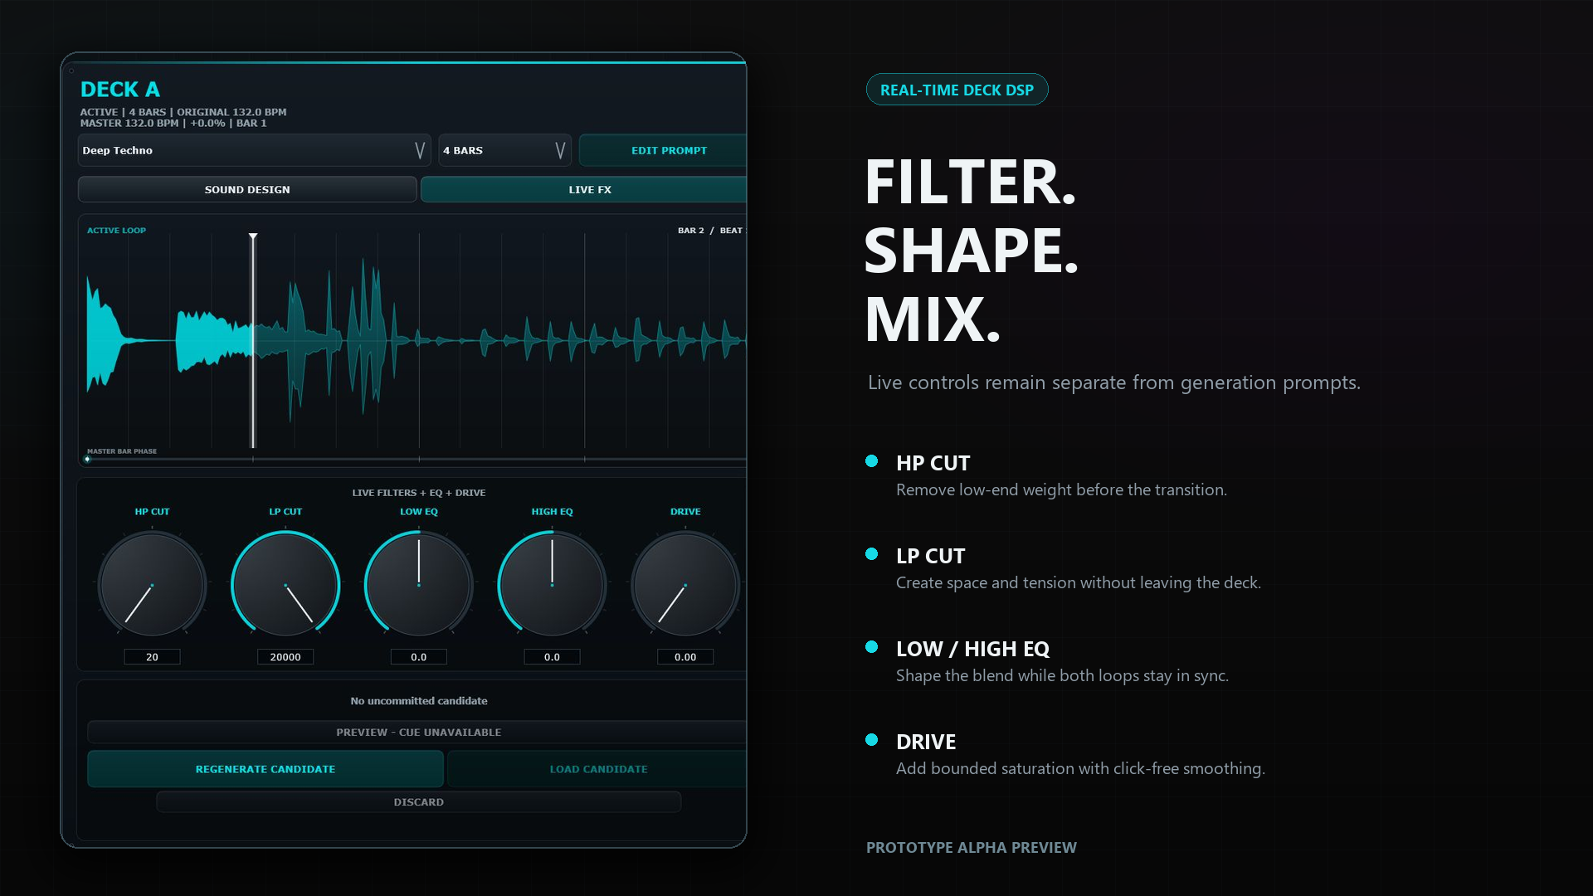Click the 'LIVE FILTERS + EQ + DRIVE' heading

click(419, 493)
